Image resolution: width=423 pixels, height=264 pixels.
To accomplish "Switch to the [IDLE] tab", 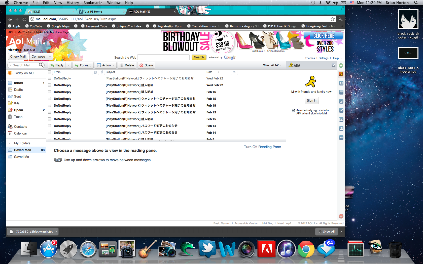I will tap(50, 12).
